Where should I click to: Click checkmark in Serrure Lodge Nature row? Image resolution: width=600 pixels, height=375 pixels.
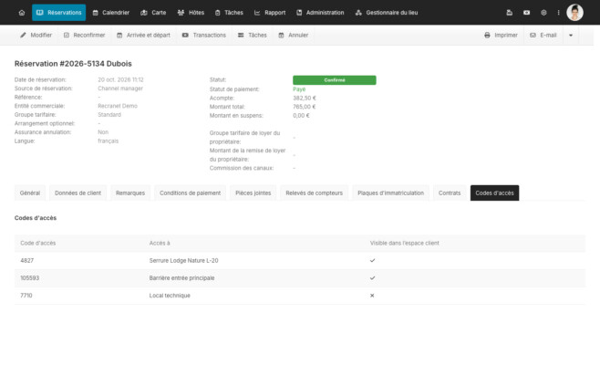(372, 260)
